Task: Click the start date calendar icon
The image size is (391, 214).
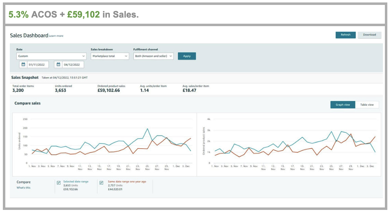Action: pyautogui.click(x=23, y=65)
